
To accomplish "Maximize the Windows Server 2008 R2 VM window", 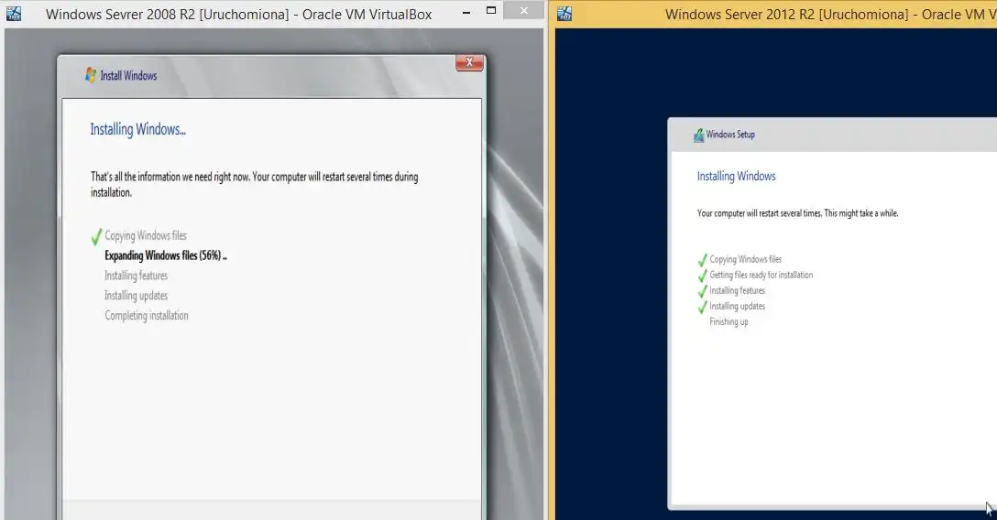I will point(491,10).
